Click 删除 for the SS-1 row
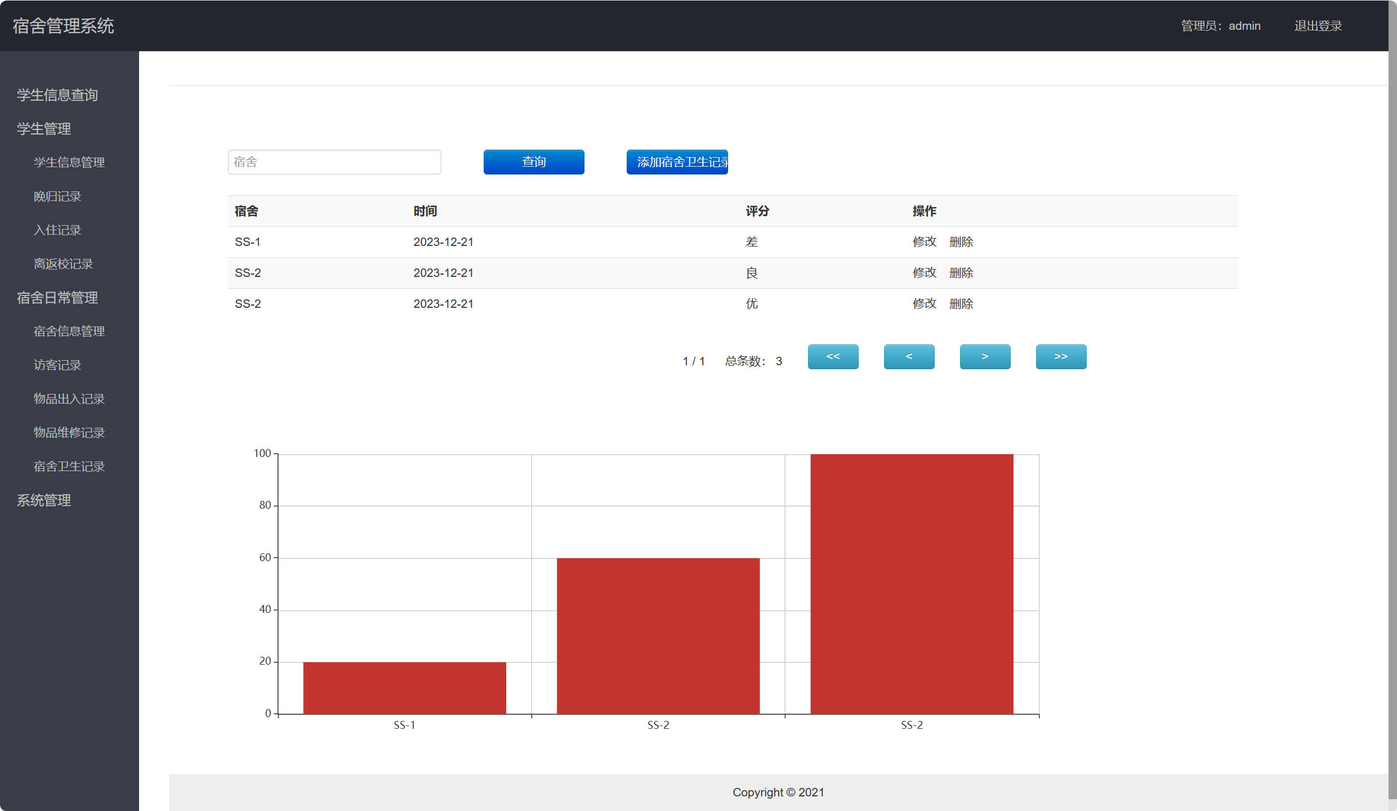The height and width of the screenshot is (811, 1397). coord(961,242)
